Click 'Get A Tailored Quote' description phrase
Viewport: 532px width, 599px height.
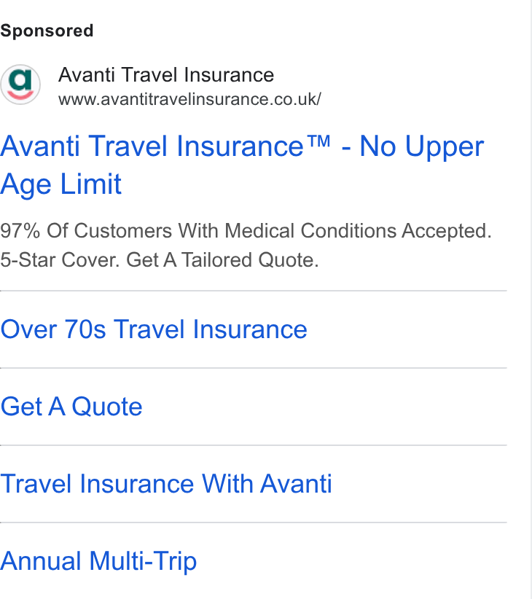click(x=222, y=259)
